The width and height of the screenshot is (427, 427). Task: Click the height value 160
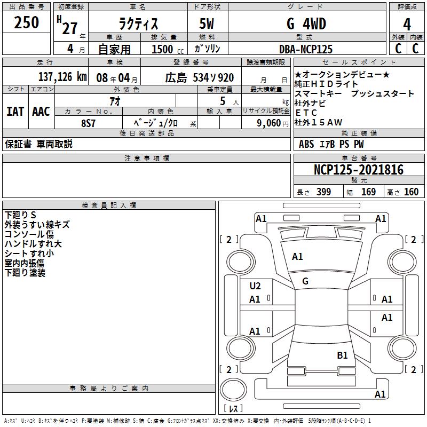[x=411, y=192]
